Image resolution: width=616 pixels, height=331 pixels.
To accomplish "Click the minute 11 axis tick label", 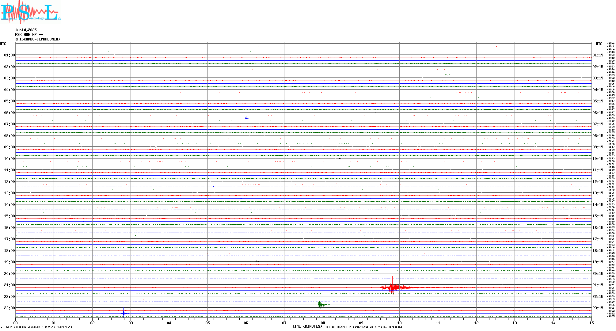I will tap(438, 323).
